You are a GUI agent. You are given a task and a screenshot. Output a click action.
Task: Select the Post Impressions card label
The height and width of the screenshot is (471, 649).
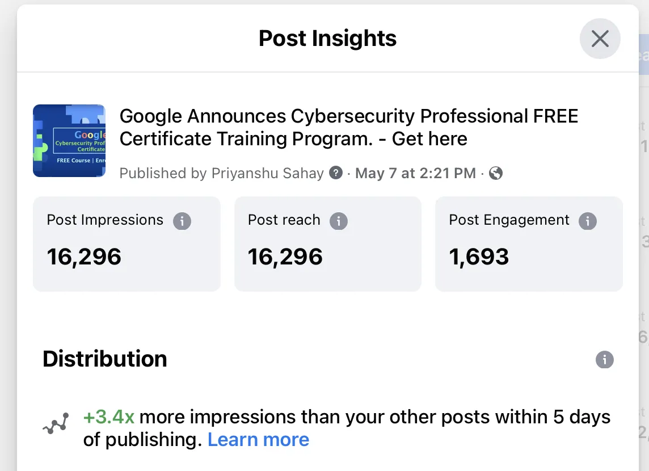click(x=105, y=220)
